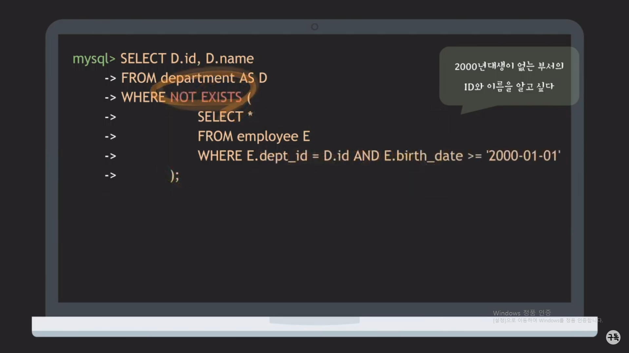Click the green mysql> prompt

[94, 59]
